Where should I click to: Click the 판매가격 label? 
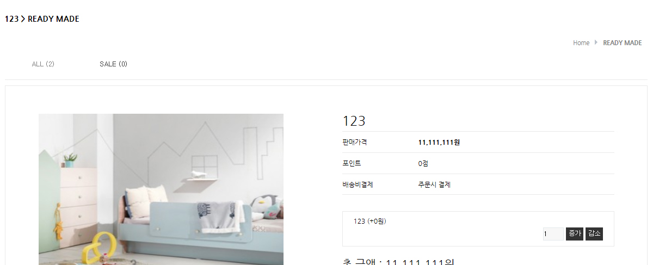point(354,142)
